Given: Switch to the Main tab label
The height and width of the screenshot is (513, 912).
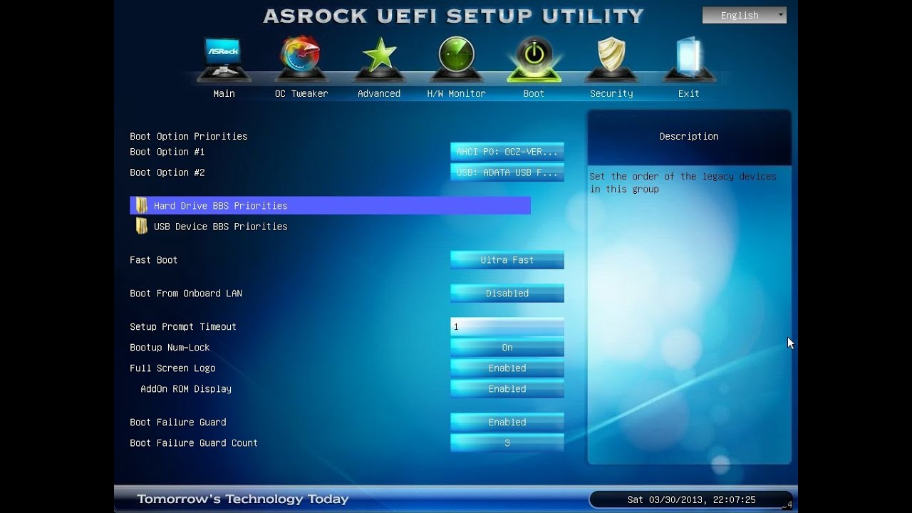Looking at the screenshot, I should point(224,93).
